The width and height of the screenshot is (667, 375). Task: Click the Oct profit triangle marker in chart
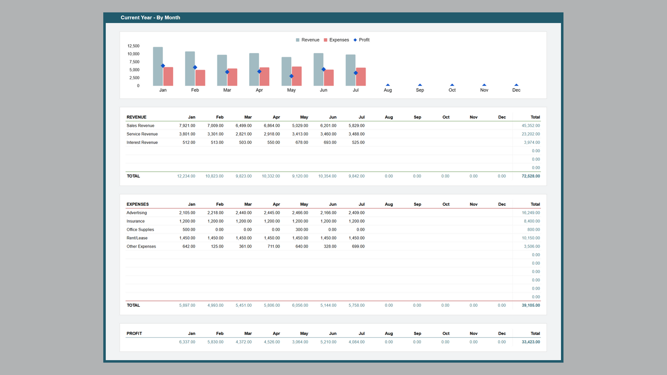point(452,85)
